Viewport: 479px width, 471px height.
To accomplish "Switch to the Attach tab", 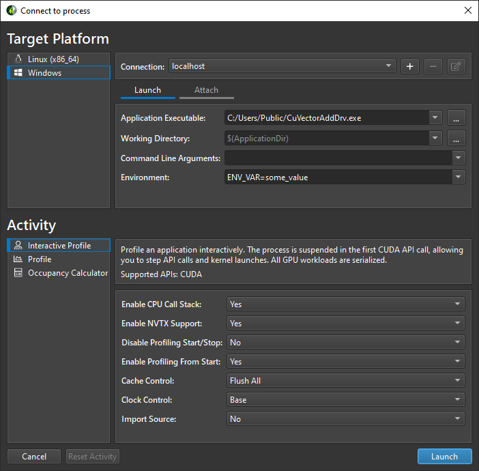I will click(x=207, y=91).
